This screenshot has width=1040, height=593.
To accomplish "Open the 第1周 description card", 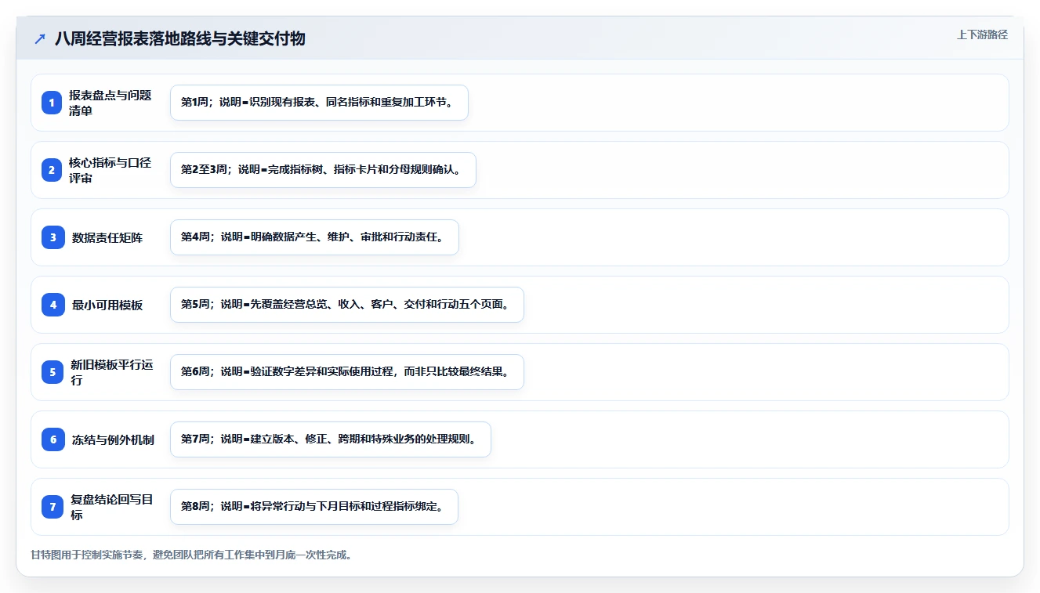I will [319, 103].
